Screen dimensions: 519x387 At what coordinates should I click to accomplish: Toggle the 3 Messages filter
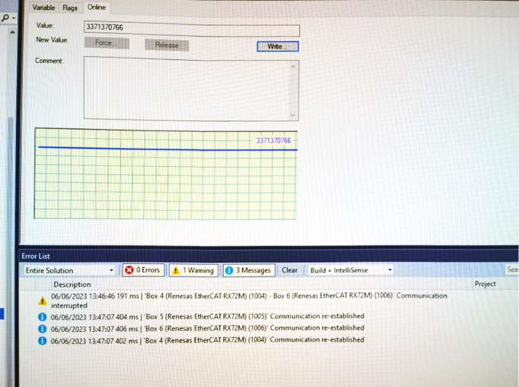coord(249,271)
